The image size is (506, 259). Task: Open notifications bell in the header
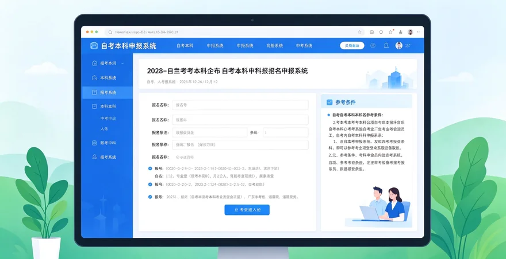[386, 46]
